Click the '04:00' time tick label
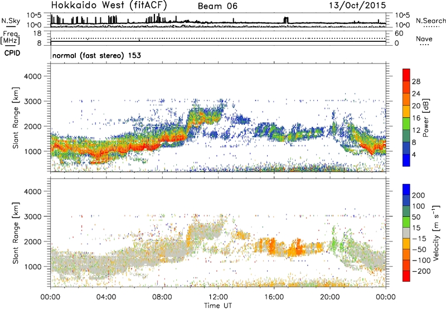The width and height of the screenshot is (446, 309). tap(106, 297)
